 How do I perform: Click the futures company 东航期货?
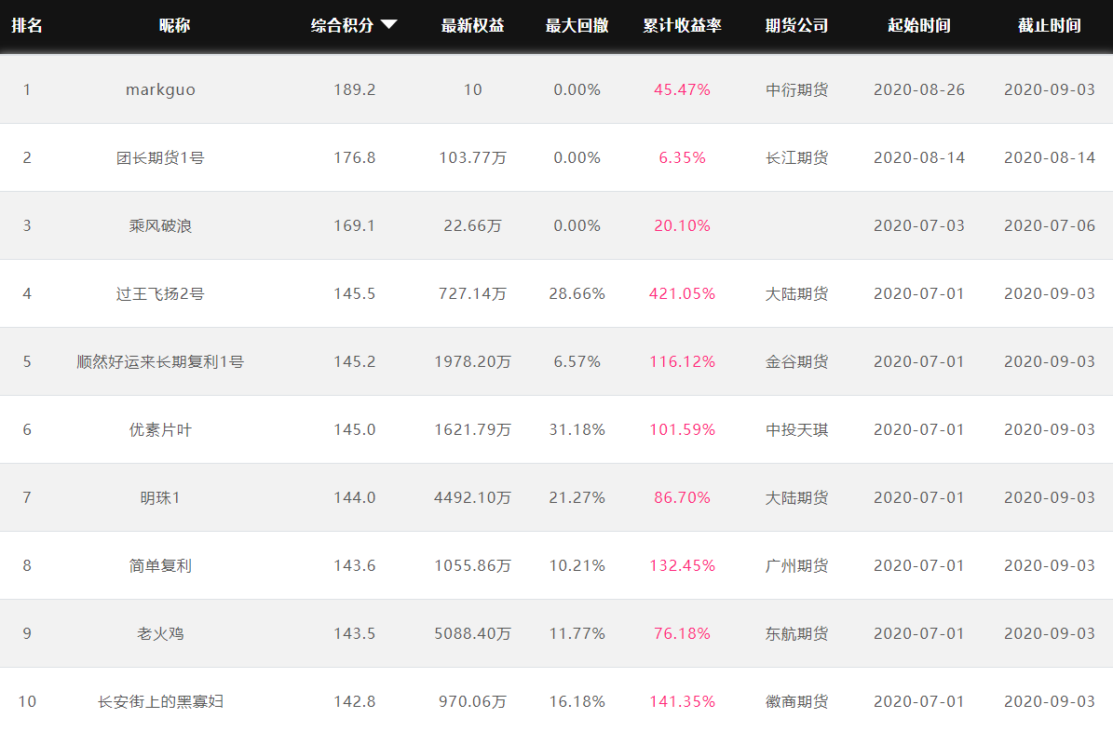(796, 633)
